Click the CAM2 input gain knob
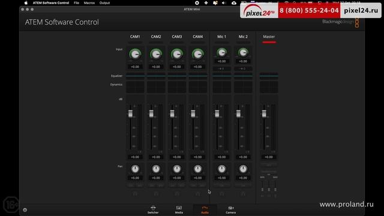The width and height of the screenshot is (384, 216). click(156, 54)
